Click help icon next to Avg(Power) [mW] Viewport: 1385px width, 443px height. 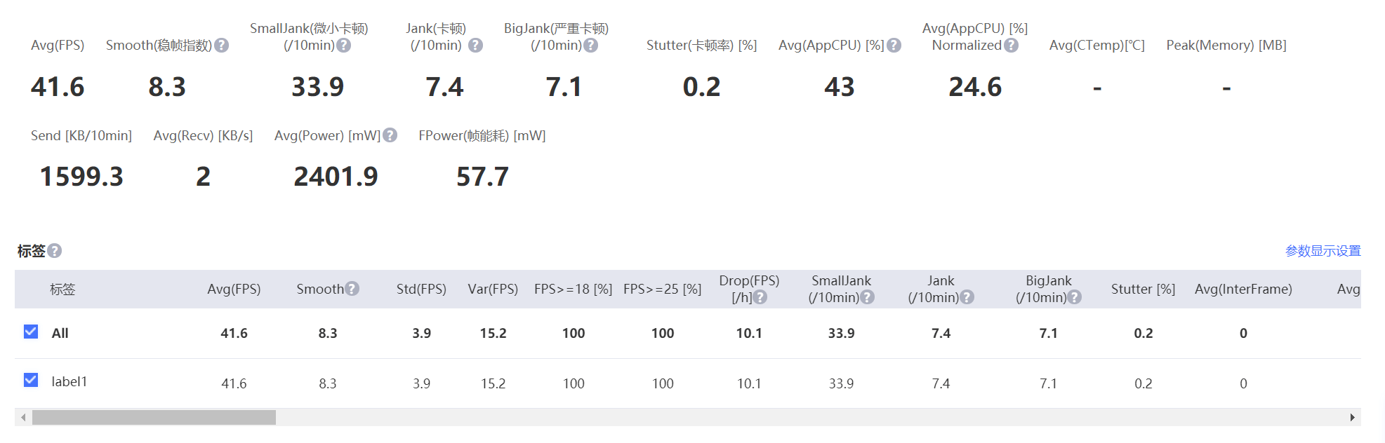[x=390, y=135]
